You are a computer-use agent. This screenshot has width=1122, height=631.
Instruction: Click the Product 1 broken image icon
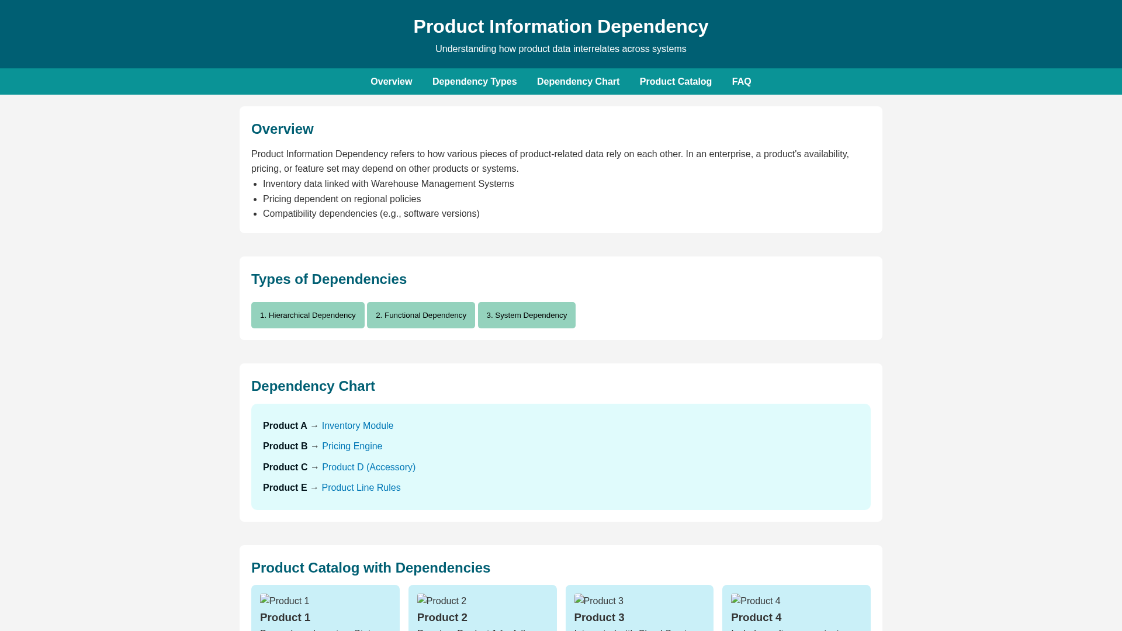(285, 601)
